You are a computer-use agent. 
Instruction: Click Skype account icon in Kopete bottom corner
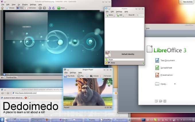click(x=143, y=63)
